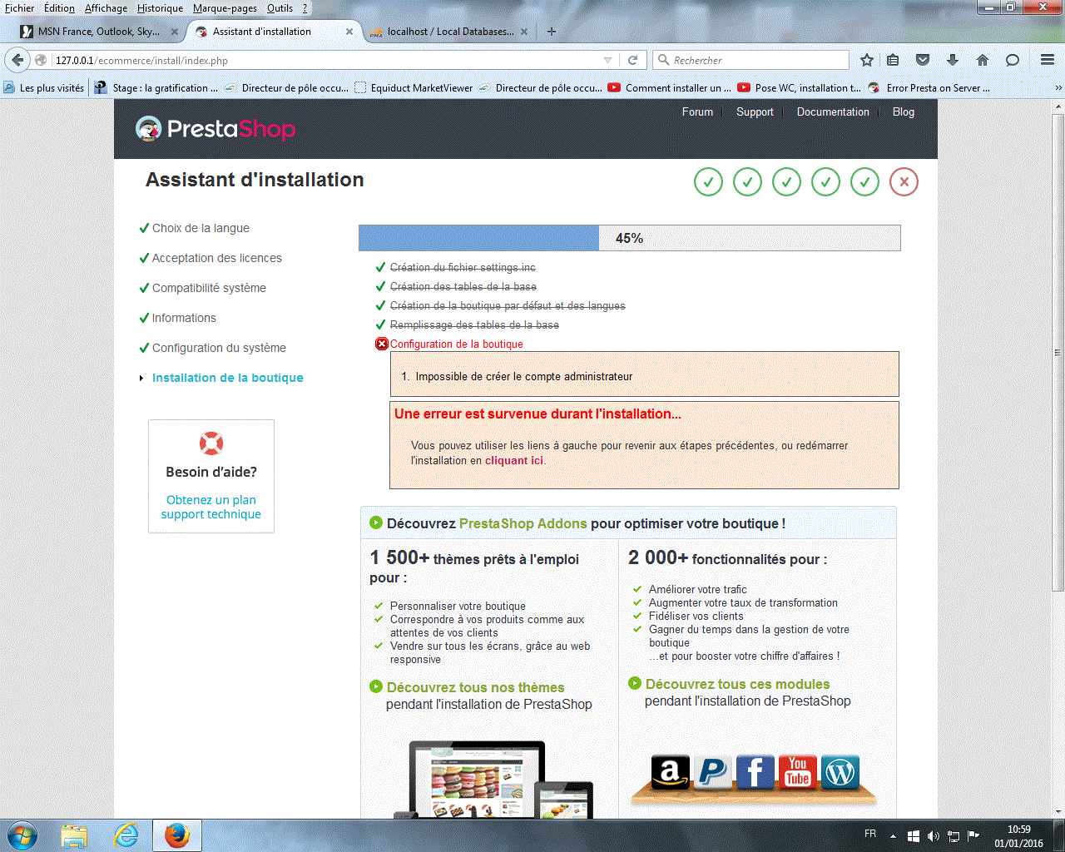Click the PrestaShop logo in the header
Image resolution: width=1065 pixels, height=852 pixels.
coord(215,129)
